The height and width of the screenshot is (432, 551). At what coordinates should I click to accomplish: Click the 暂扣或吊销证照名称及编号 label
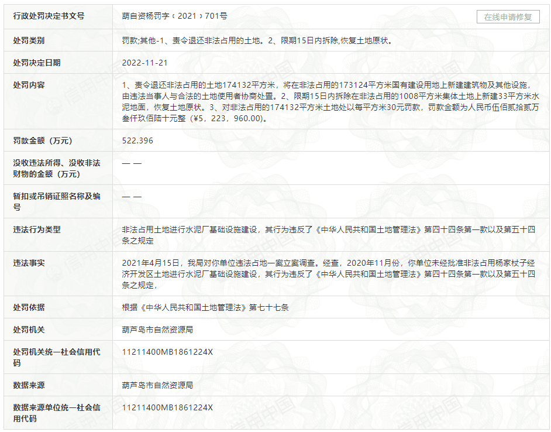[57, 202]
